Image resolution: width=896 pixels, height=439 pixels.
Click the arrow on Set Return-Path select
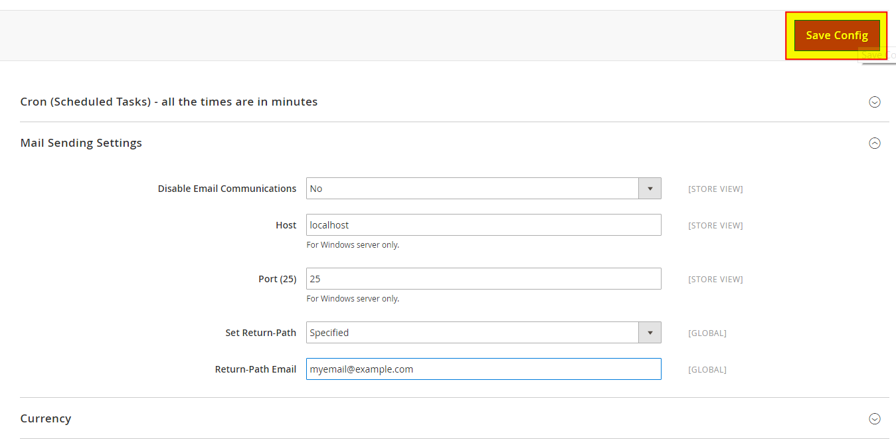click(x=650, y=333)
